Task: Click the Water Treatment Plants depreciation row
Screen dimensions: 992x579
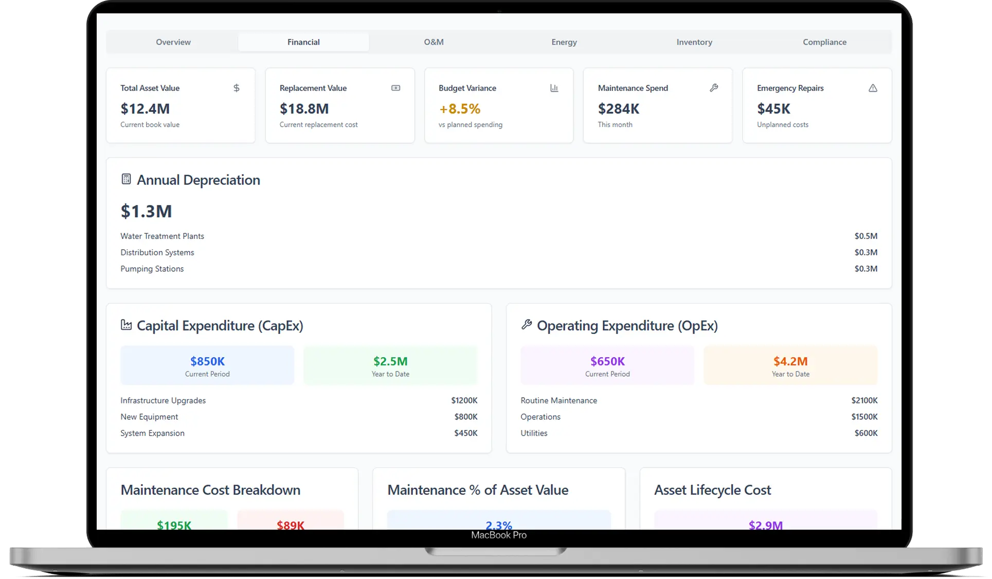Action: point(163,236)
